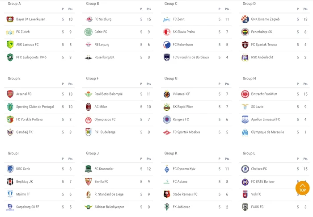The width and height of the screenshot is (313, 217).
Task: Click the Arsenal FC club crest
Action: (10, 94)
